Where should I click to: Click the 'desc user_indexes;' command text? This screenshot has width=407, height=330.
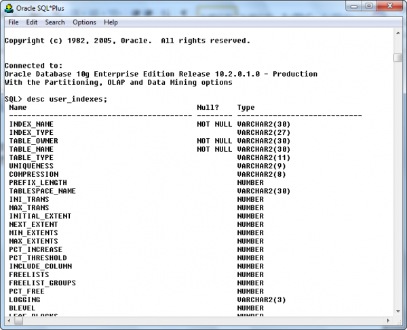pos(67,100)
